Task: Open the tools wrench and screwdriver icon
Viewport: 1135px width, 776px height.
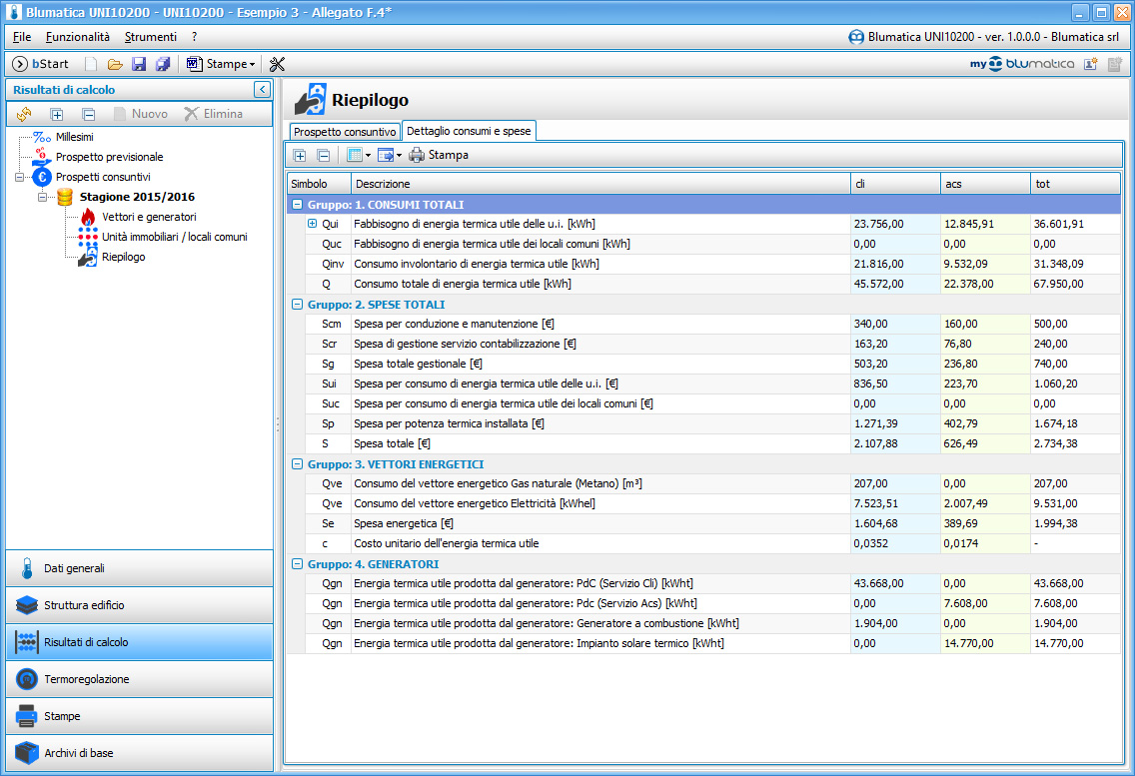Action: point(278,64)
